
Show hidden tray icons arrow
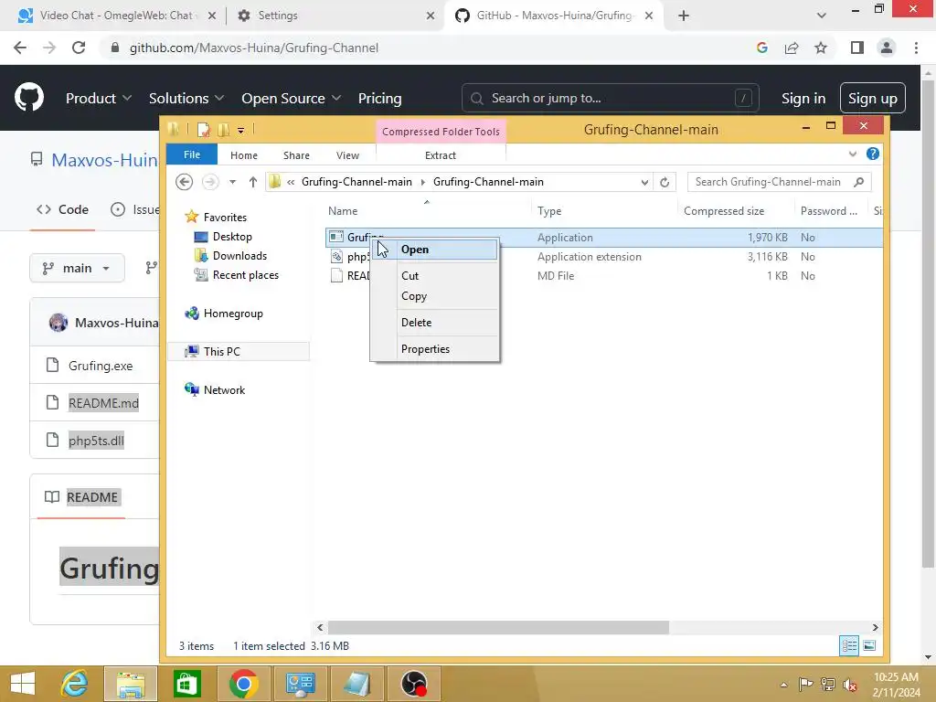pyautogui.click(x=783, y=684)
